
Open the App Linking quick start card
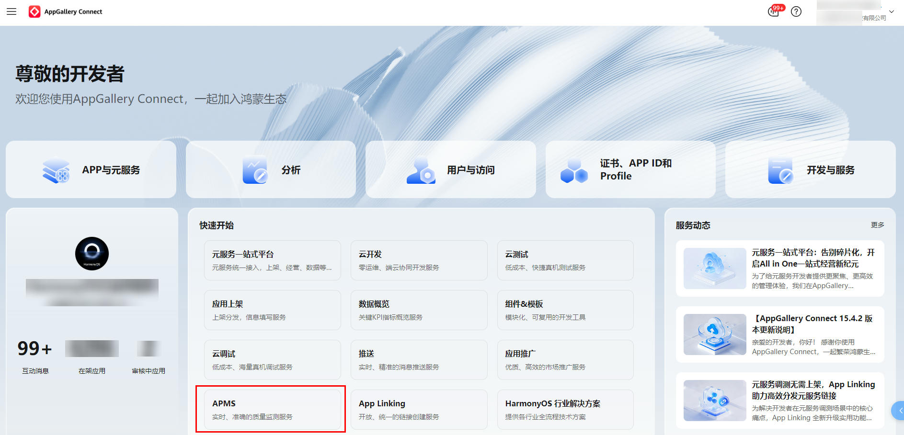point(419,410)
